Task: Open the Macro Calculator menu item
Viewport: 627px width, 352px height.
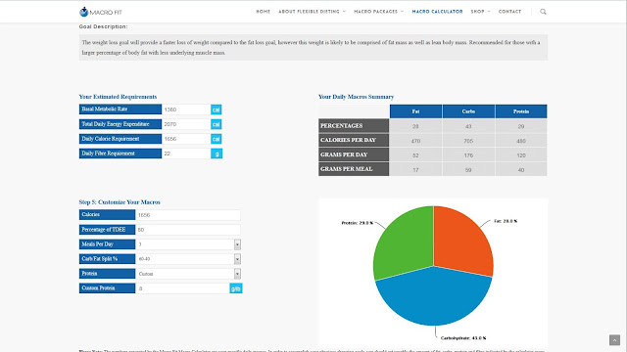Action: (437, 12)
